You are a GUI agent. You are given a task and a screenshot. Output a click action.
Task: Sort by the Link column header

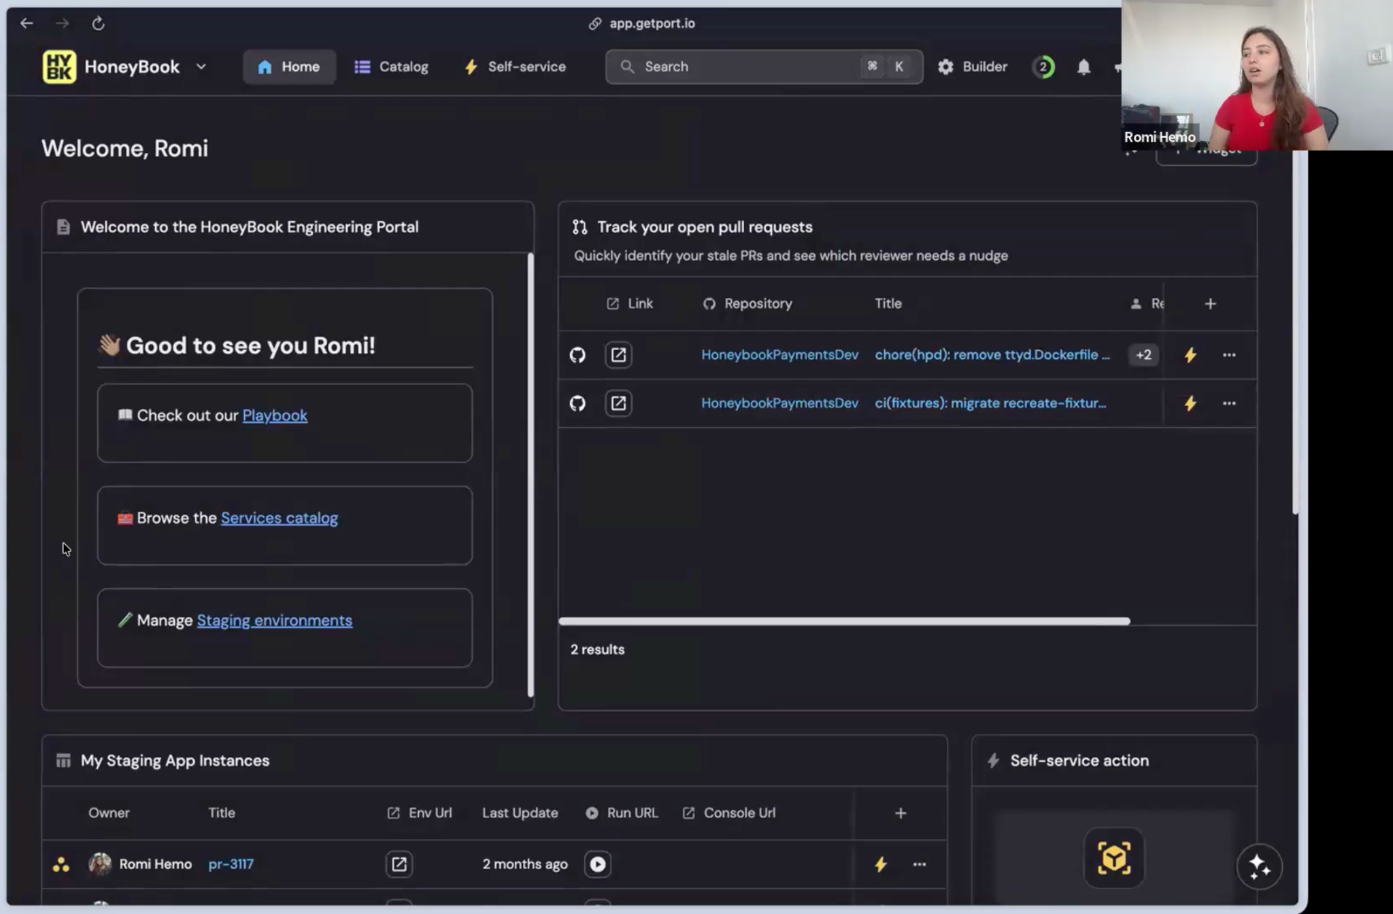(x=630, y=303)
